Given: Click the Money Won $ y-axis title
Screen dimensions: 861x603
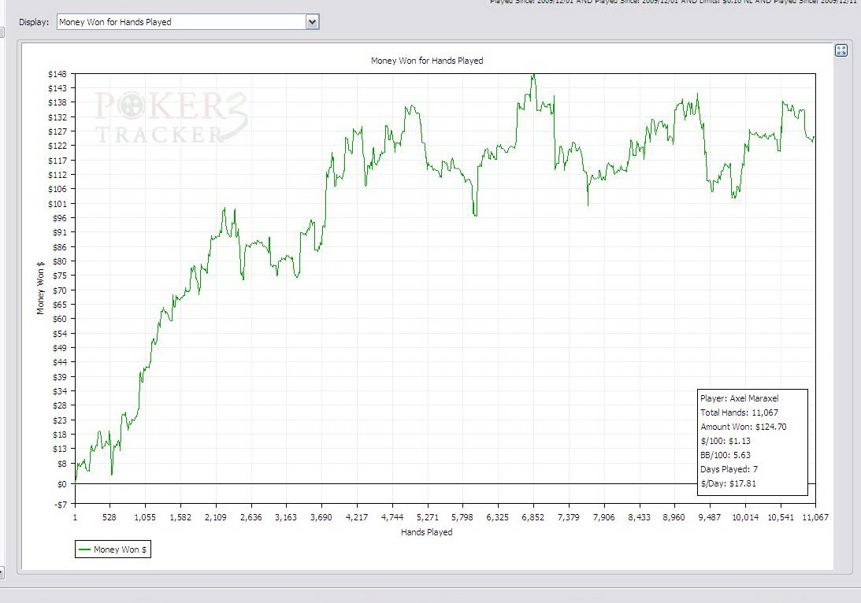Looking at the screenshot, I should coord(41,287).
